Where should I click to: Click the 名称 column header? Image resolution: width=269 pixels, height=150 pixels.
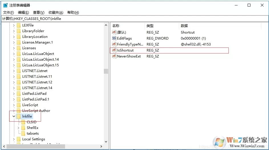tap(128, 26)
